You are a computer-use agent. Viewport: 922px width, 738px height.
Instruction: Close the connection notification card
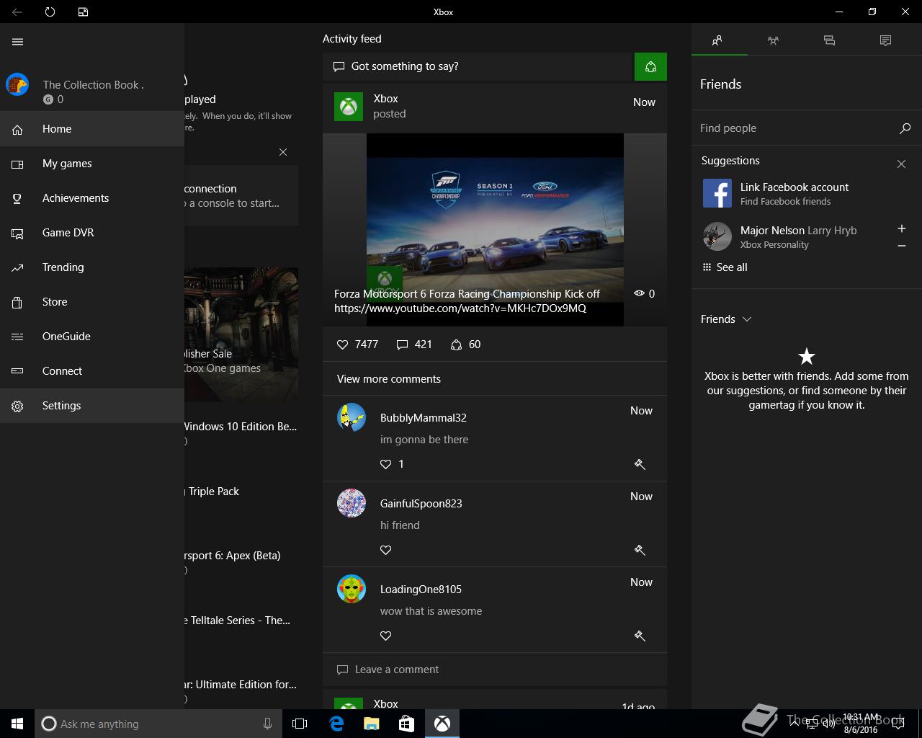pos(283,152)
